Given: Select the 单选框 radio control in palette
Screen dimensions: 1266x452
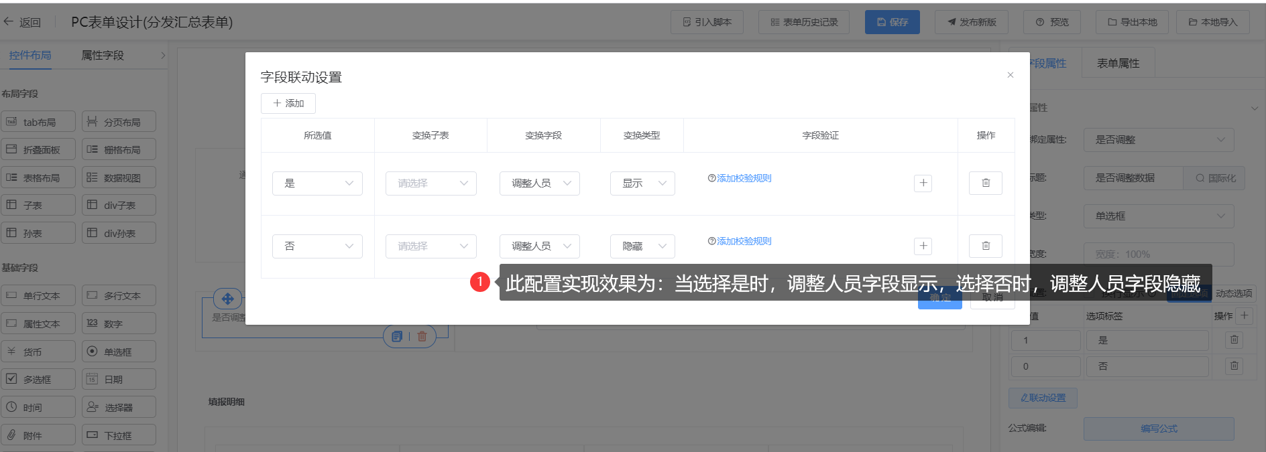Looking at the screenshot, I should pos(119,352).
